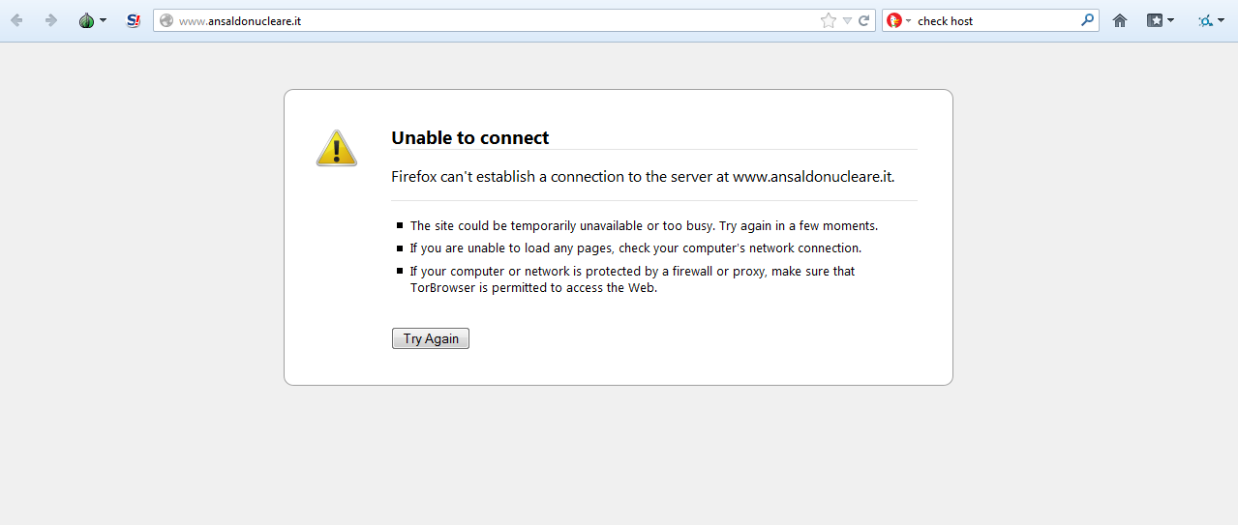Click the "Unable to connect" heading
The image size is (1238, 525).
[x=469, y=138]
